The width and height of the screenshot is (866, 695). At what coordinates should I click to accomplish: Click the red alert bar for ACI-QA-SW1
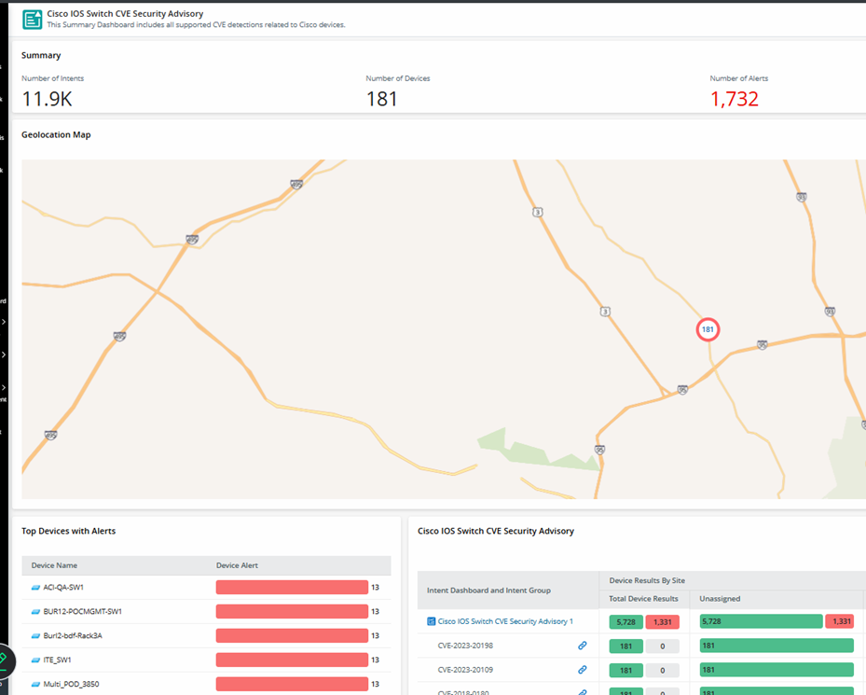tap(292, 588)
